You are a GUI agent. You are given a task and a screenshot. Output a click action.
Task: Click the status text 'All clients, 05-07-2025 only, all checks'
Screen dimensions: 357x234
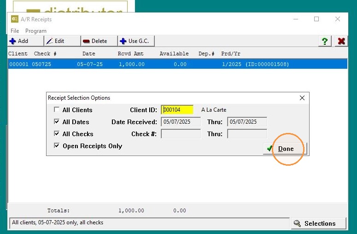point(58,222)
